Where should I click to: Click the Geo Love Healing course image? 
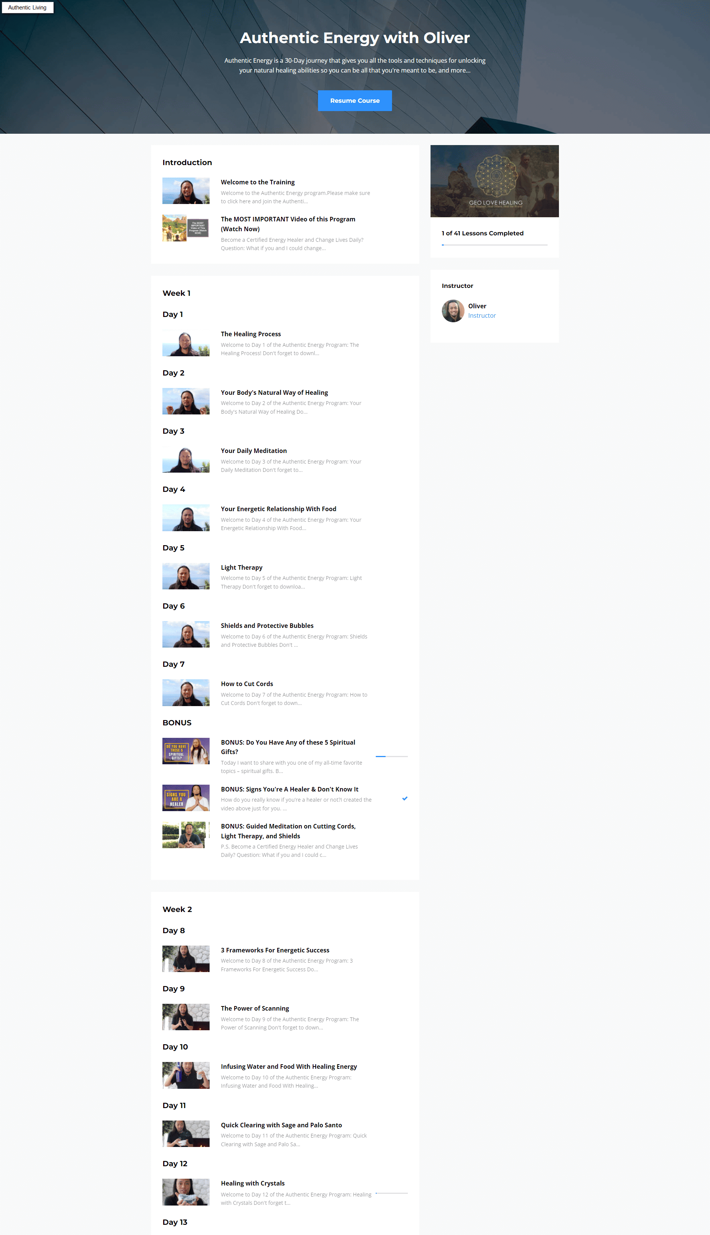pos(494,181)
